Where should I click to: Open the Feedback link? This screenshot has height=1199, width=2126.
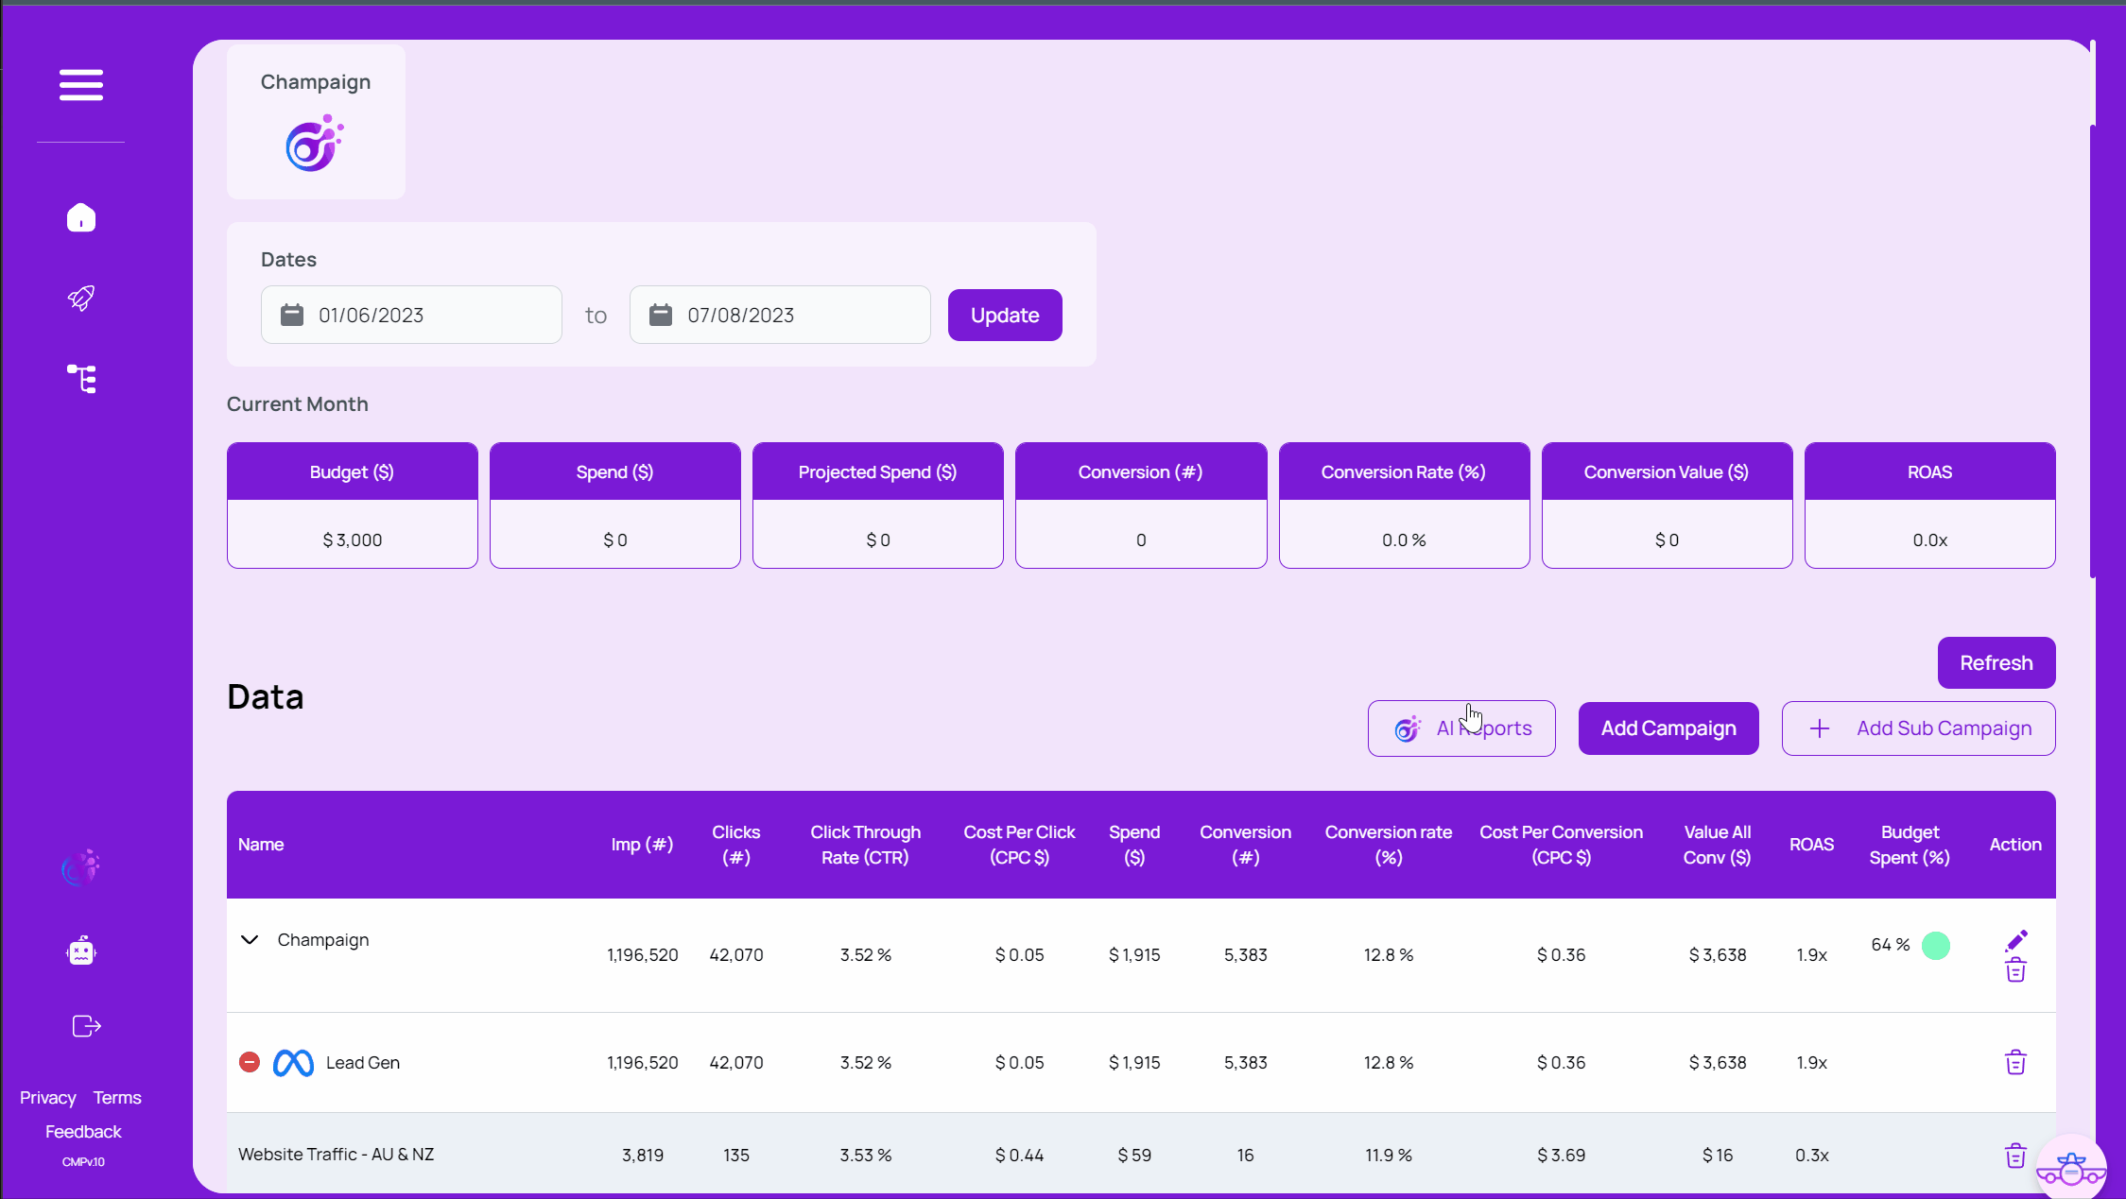82,1131
